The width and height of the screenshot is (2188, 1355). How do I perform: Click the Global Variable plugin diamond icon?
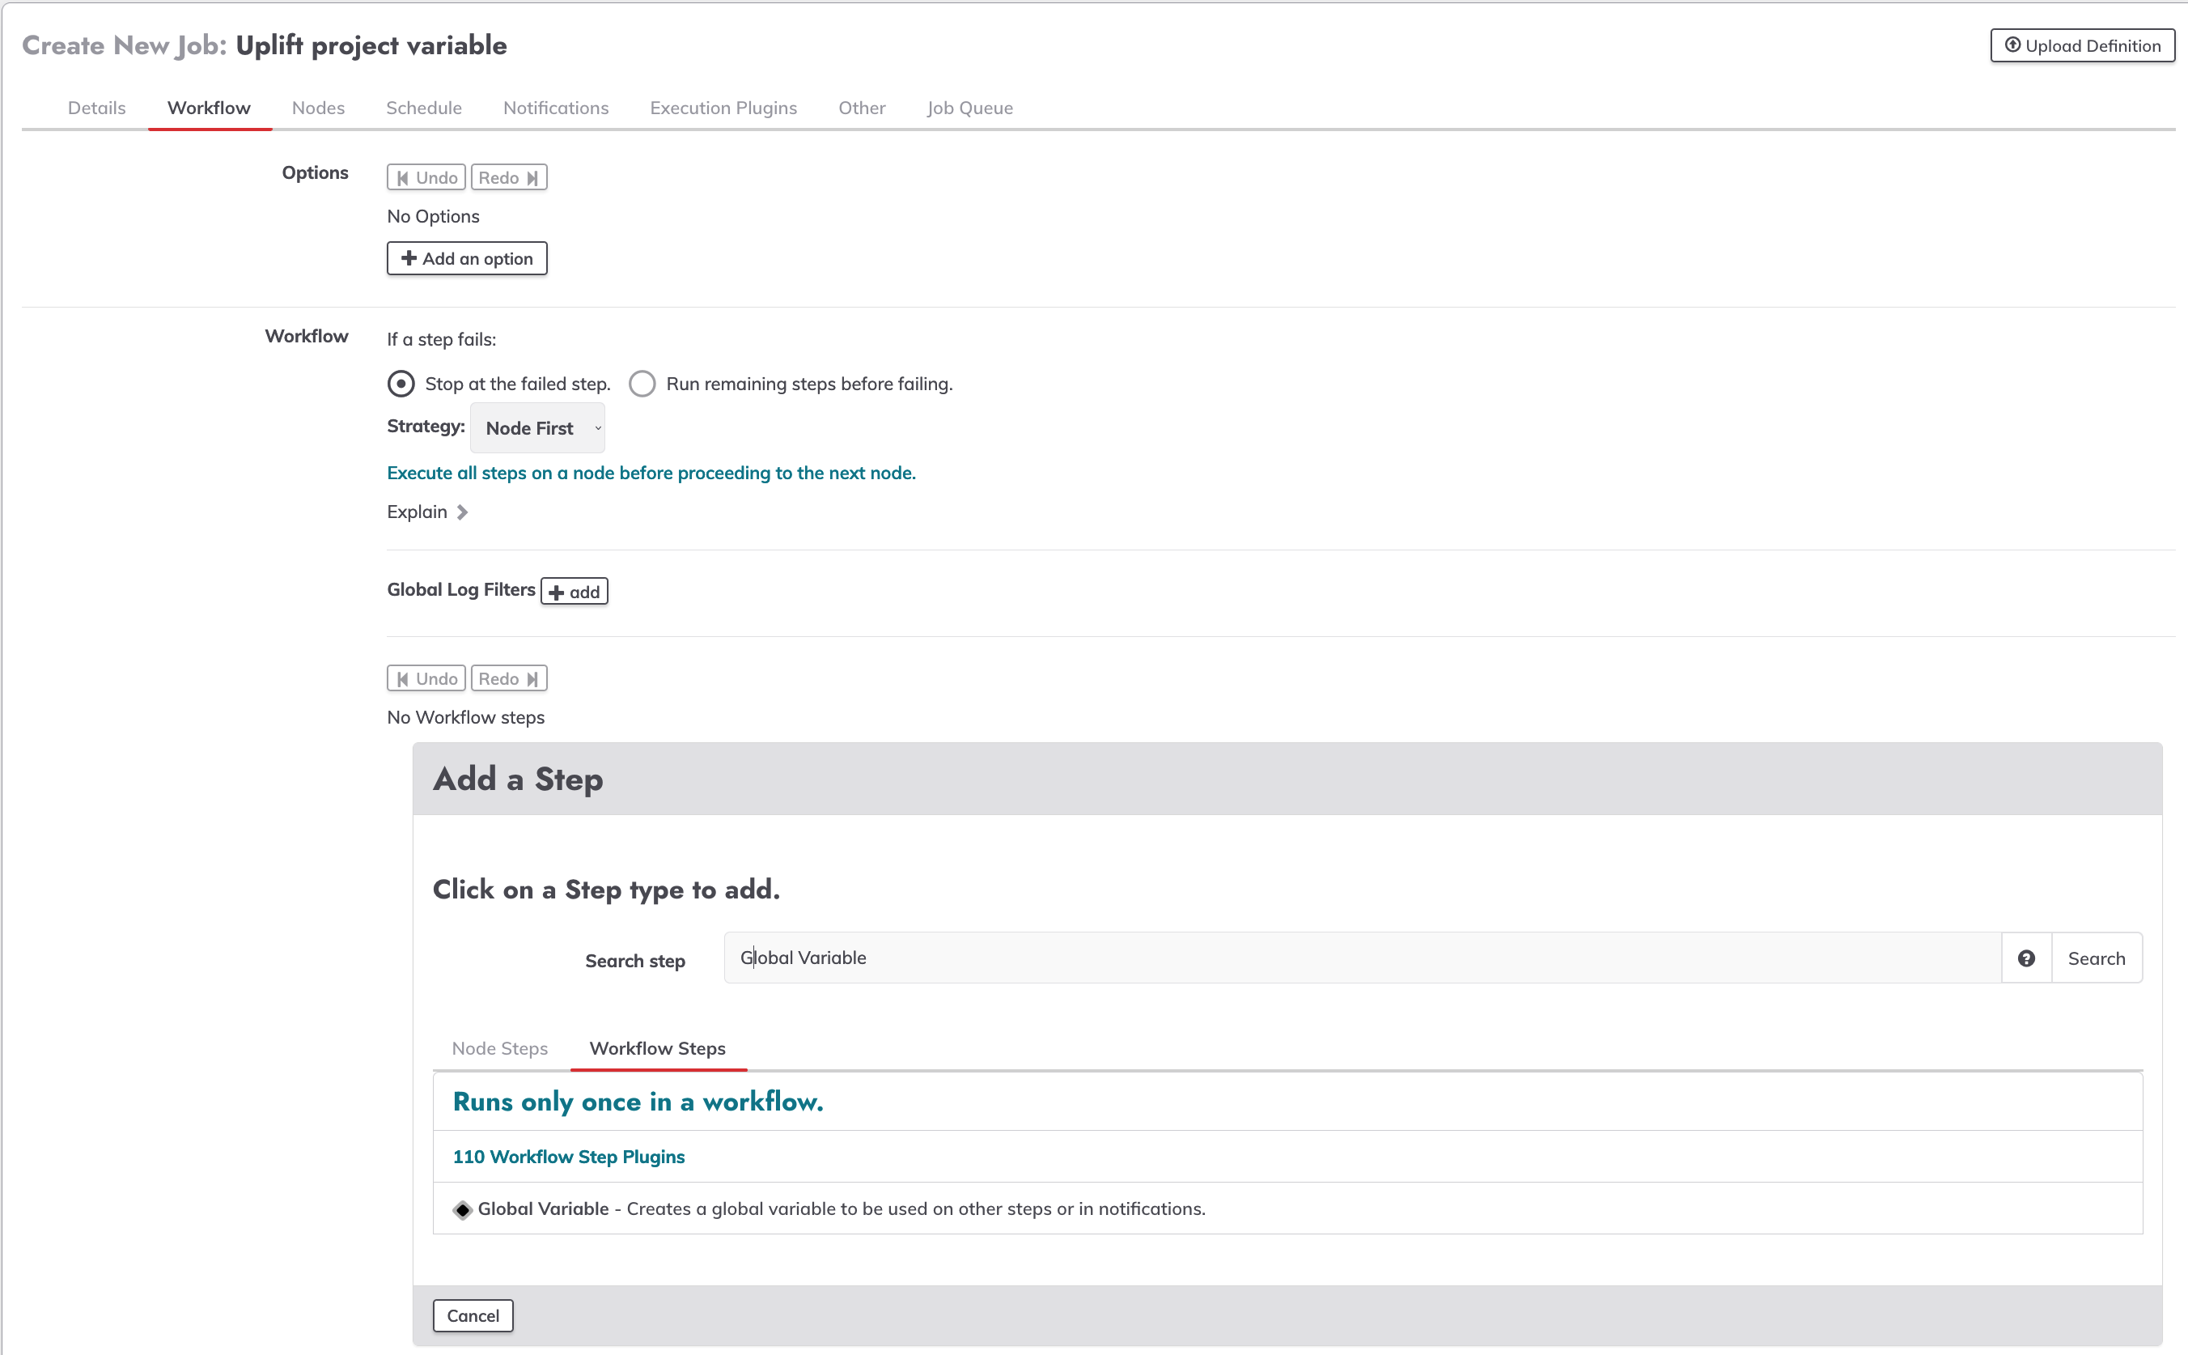[x=462, y=1210]
